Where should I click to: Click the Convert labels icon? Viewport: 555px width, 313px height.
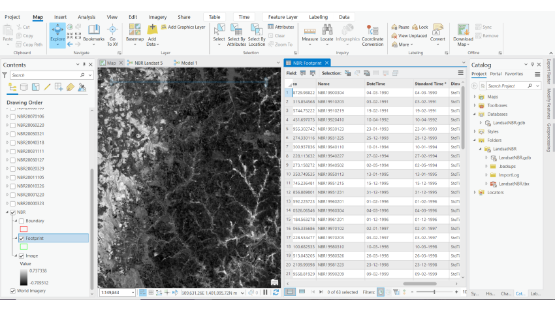(438, 29)
